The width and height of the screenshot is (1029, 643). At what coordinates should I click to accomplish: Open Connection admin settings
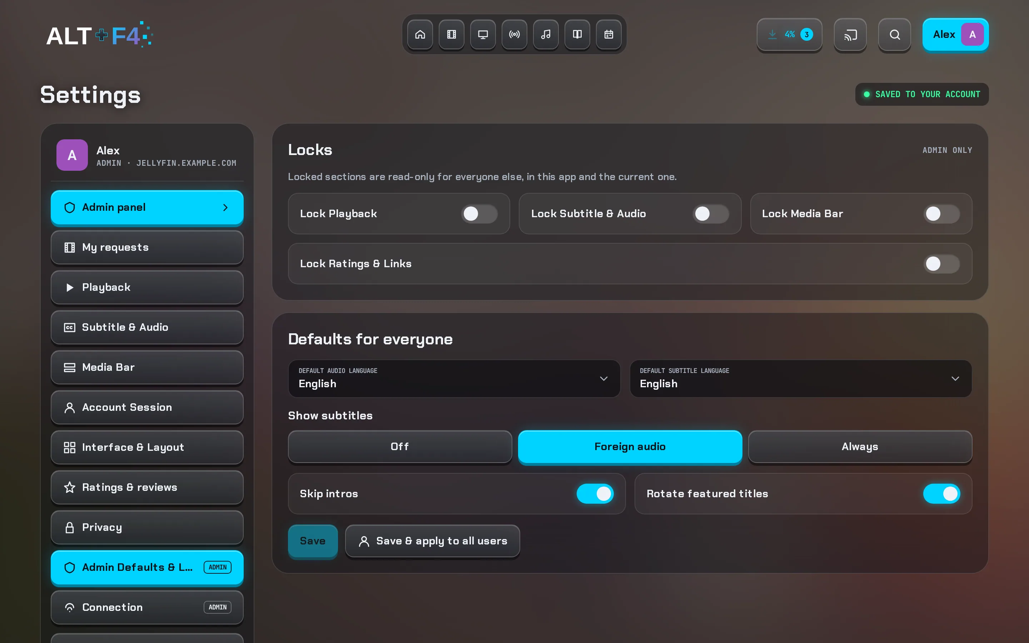pos(147,607)
